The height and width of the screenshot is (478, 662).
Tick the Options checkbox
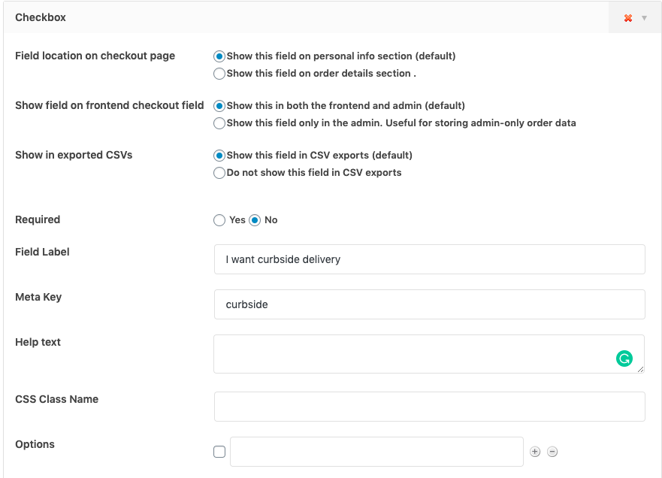(219, 452)
